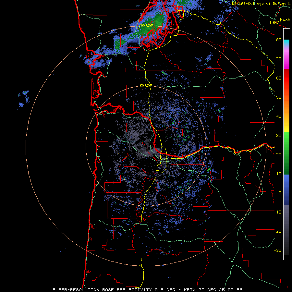The height and width of the screenshot is (292, 292).
Task: Select the 30 value on the dBZ scale
Action: (x=279, y=135)
